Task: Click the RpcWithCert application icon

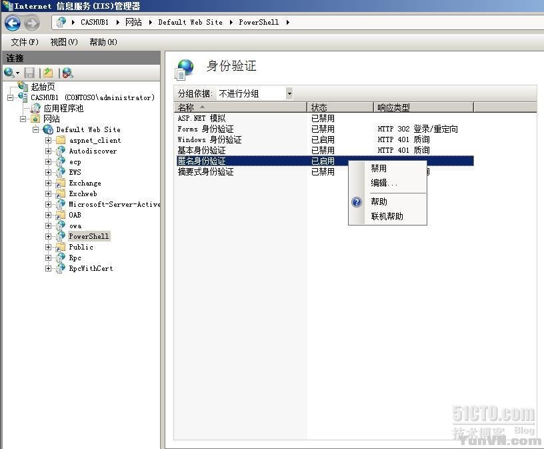Action: [61, 268]
